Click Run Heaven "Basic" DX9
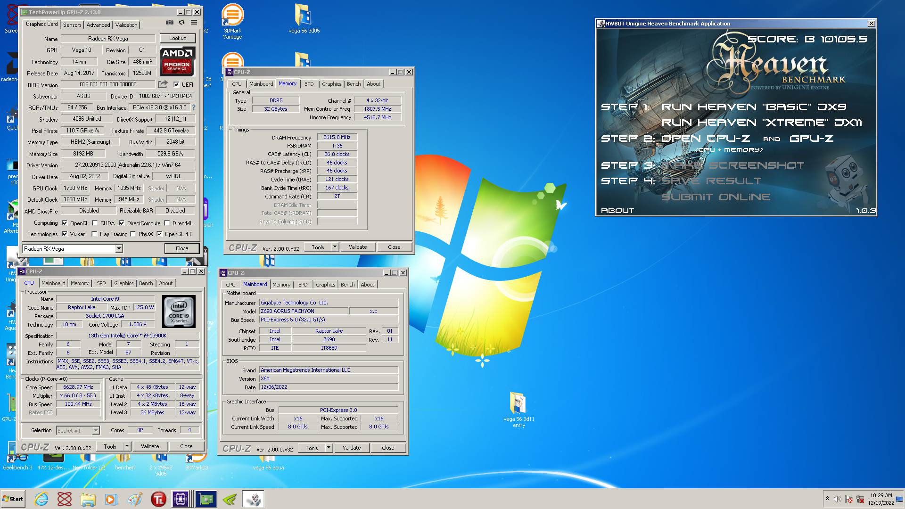This screenshot has height=509, width=905. click(x=754, y=107)
